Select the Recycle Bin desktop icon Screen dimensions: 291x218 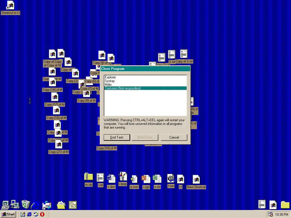tap(25, 204)
